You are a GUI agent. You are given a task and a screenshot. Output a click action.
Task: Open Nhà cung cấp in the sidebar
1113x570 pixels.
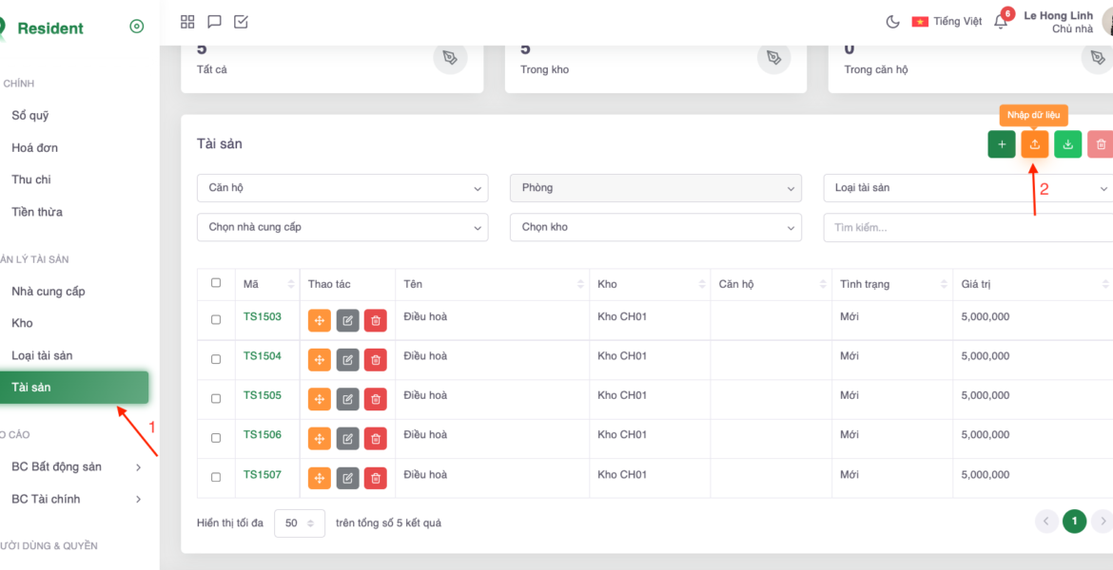click(x=49, y=292)
